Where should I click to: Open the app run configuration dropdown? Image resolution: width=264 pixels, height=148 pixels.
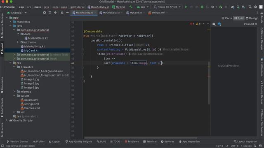pyautogui.click(x=143, y=7)
